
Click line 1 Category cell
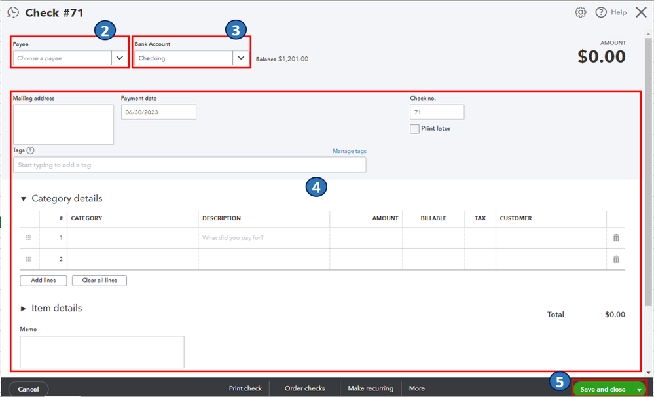(x=133, y=238)
